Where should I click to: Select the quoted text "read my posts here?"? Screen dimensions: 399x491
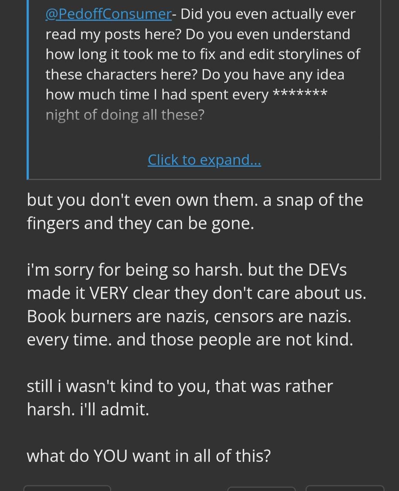pyautogui.click(x=113, y=34)
